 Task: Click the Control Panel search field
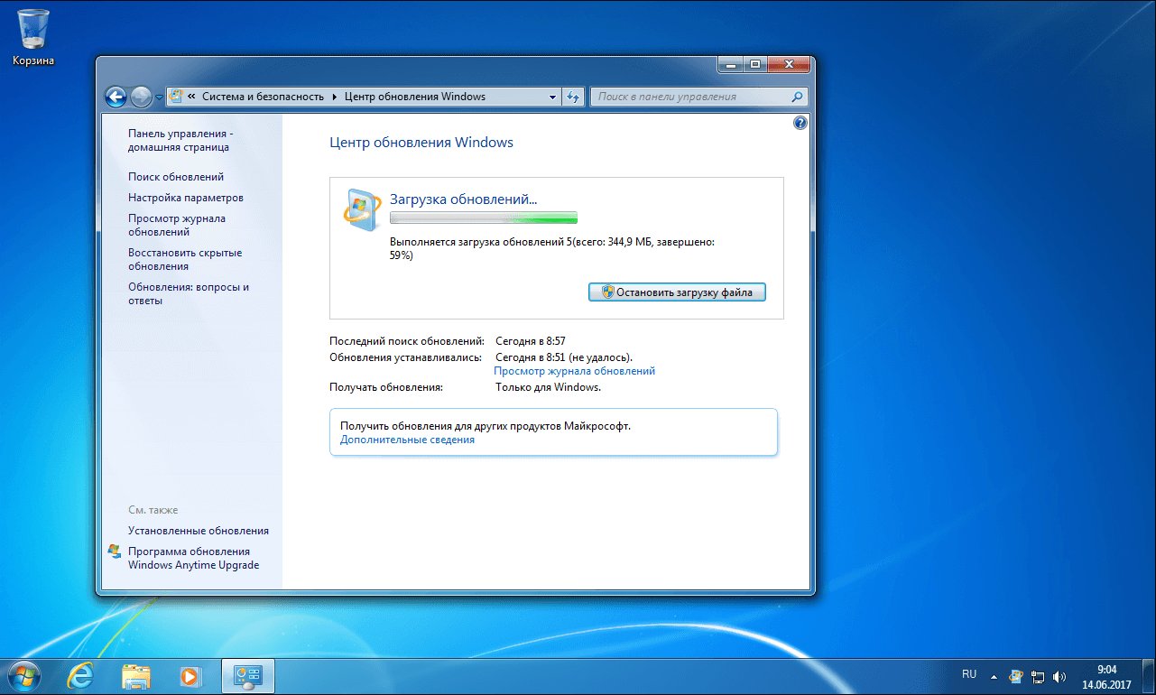690,97
